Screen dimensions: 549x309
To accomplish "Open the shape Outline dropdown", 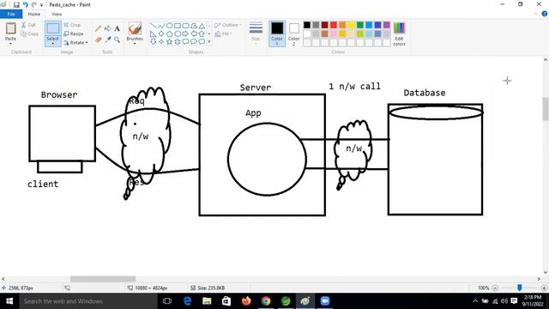I will click(x=227, y=25).
